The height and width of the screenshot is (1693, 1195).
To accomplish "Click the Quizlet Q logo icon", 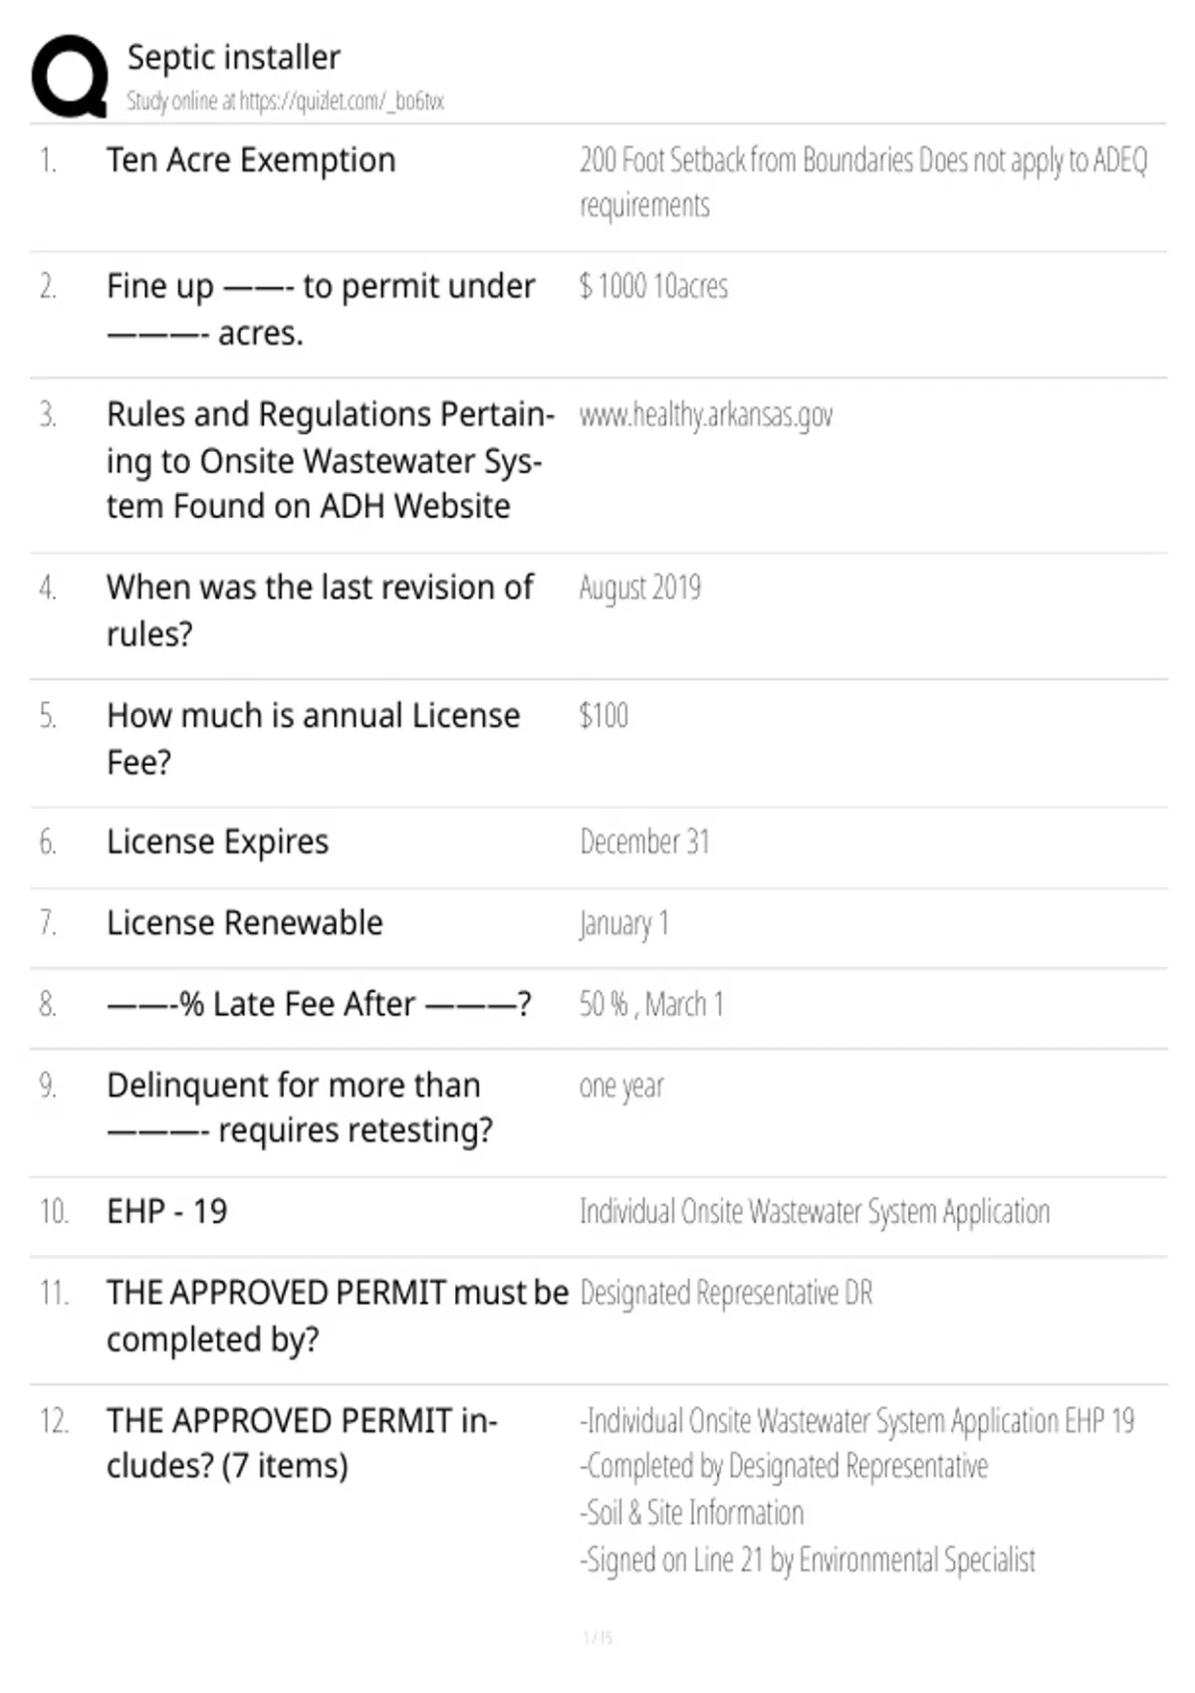I will [x=70, y=77].
